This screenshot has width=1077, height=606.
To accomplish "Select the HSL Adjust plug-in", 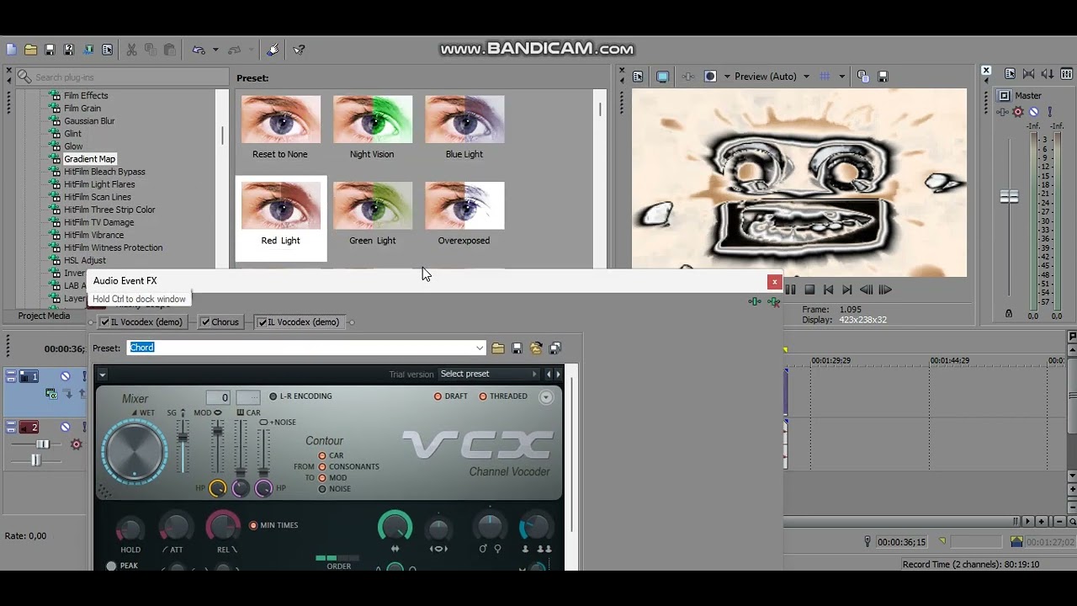I will pyautogui.click(x=85, y=260).
